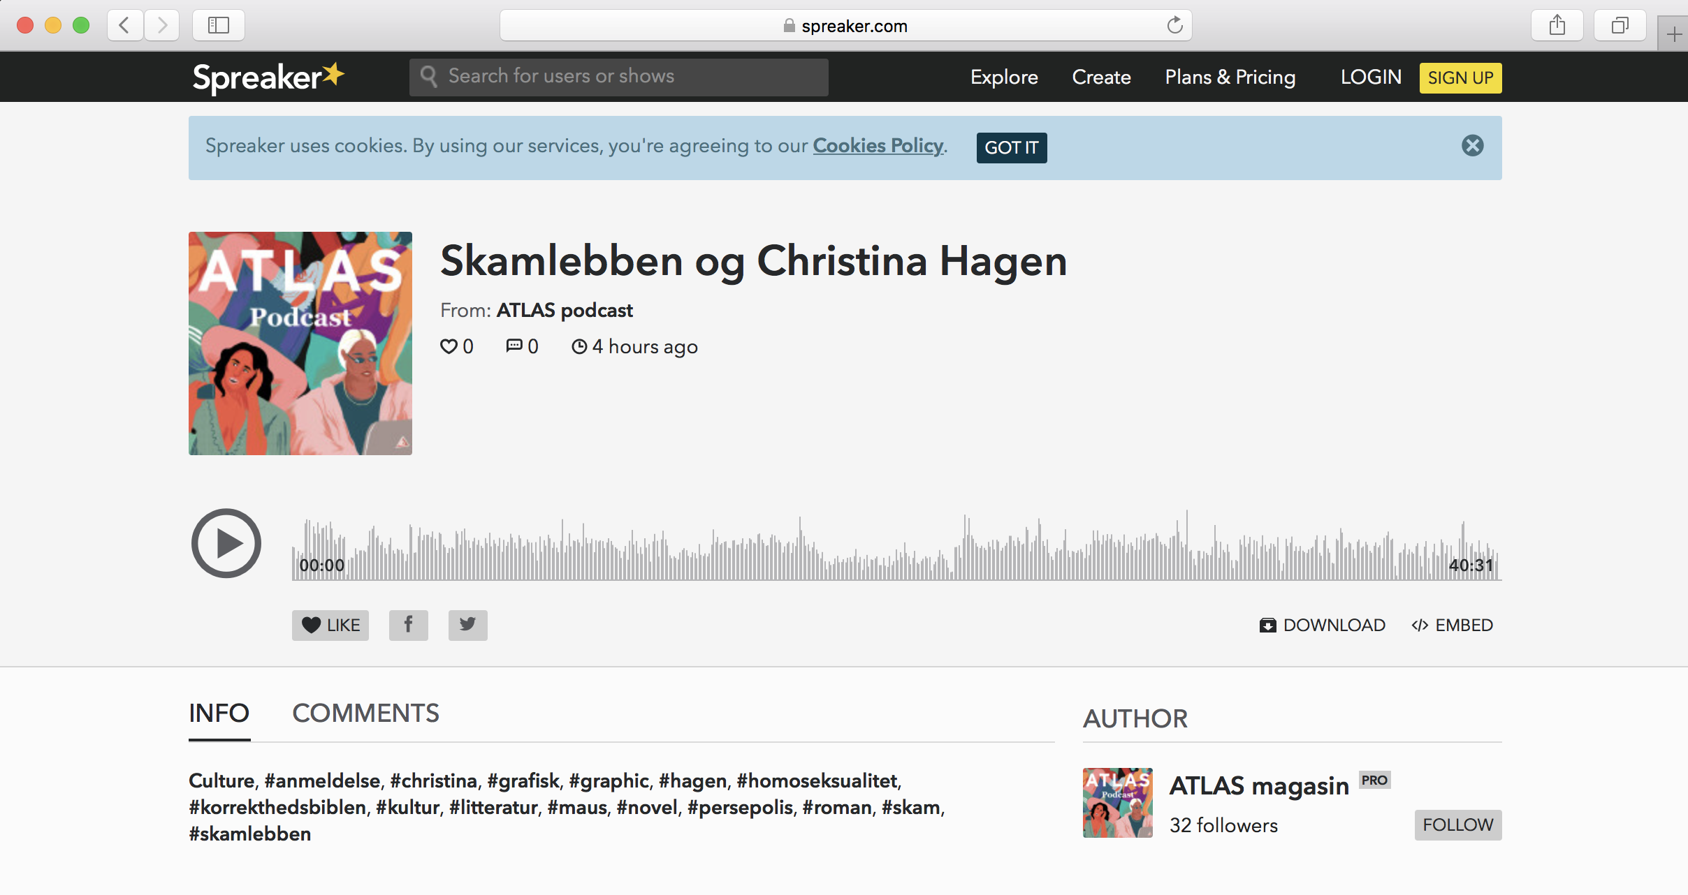Open the #homoseksualitet tag
This screenshot has width=1688, height=895.
click(x=817, y=781)
